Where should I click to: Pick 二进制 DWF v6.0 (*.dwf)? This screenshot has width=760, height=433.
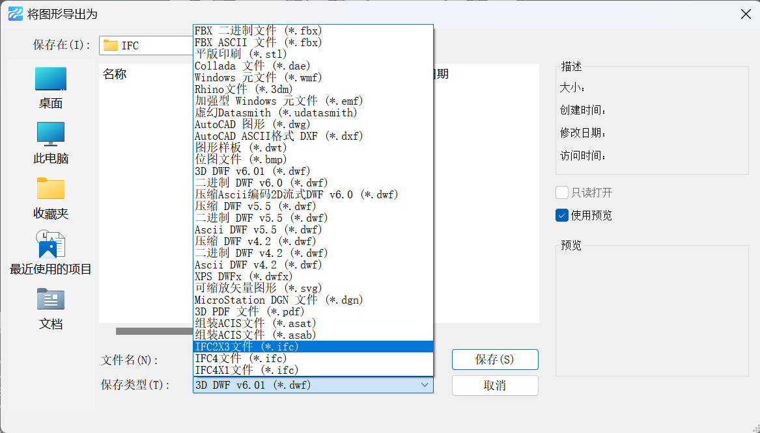313,183
